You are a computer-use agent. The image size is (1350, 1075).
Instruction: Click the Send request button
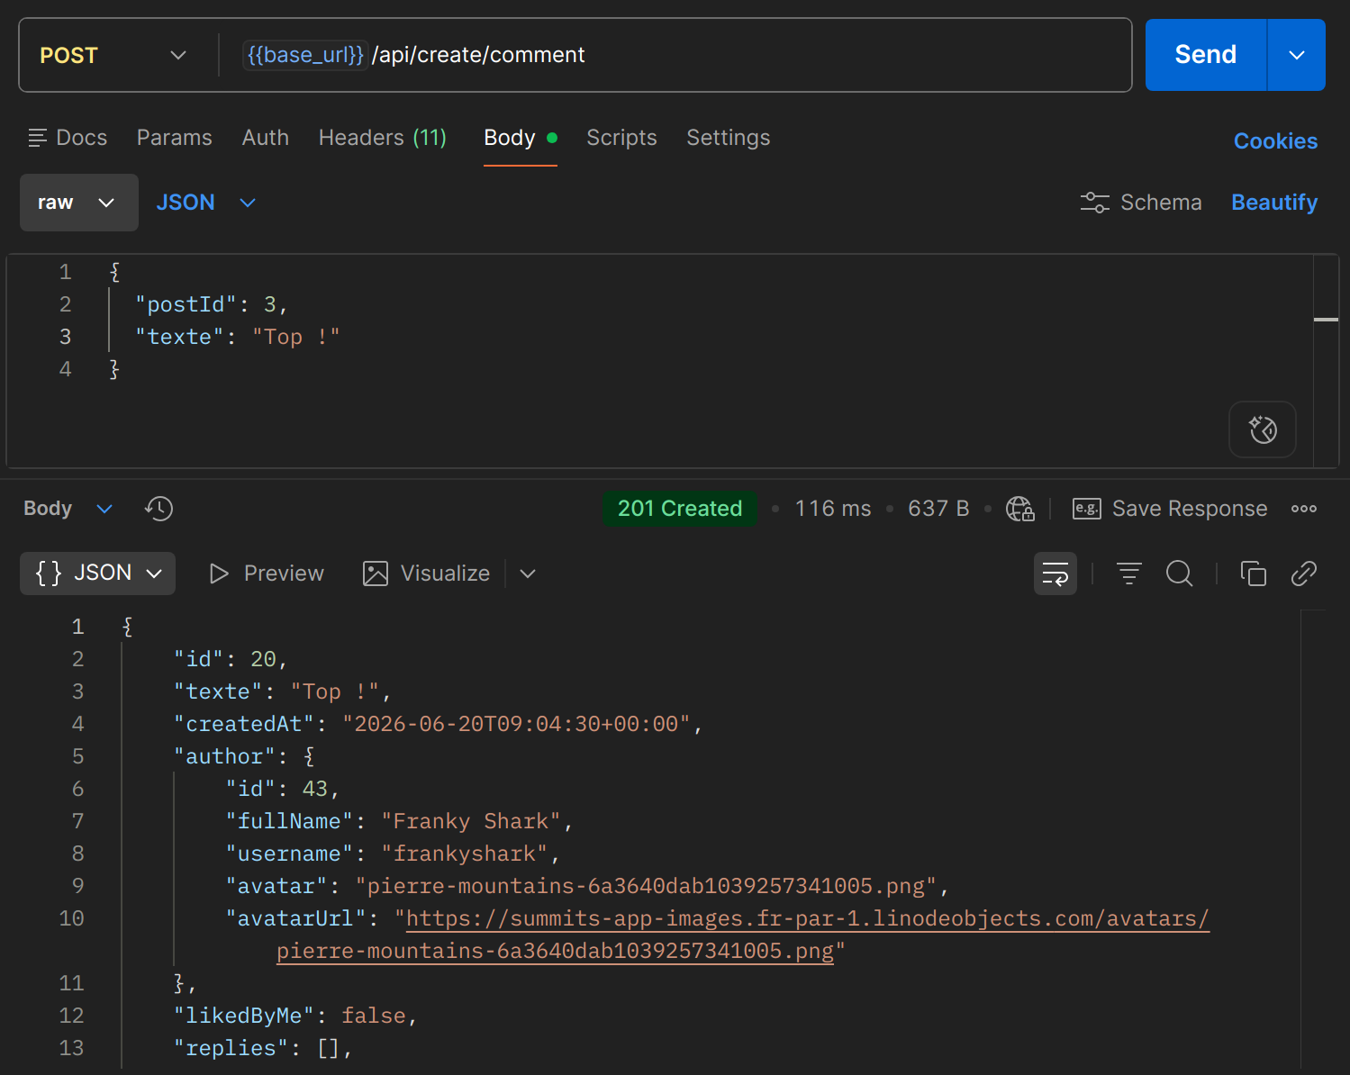[x=1205, y=55]
